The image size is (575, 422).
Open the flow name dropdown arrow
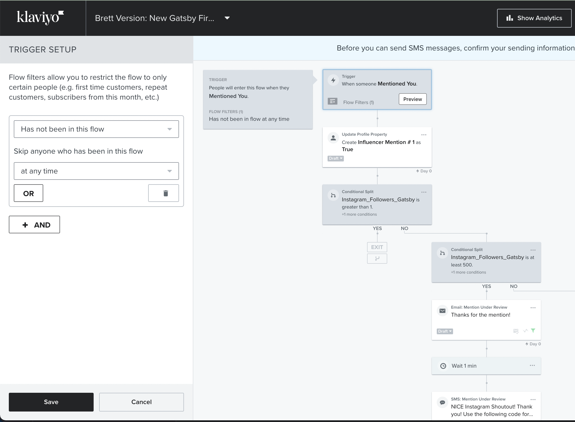point(227,18)
